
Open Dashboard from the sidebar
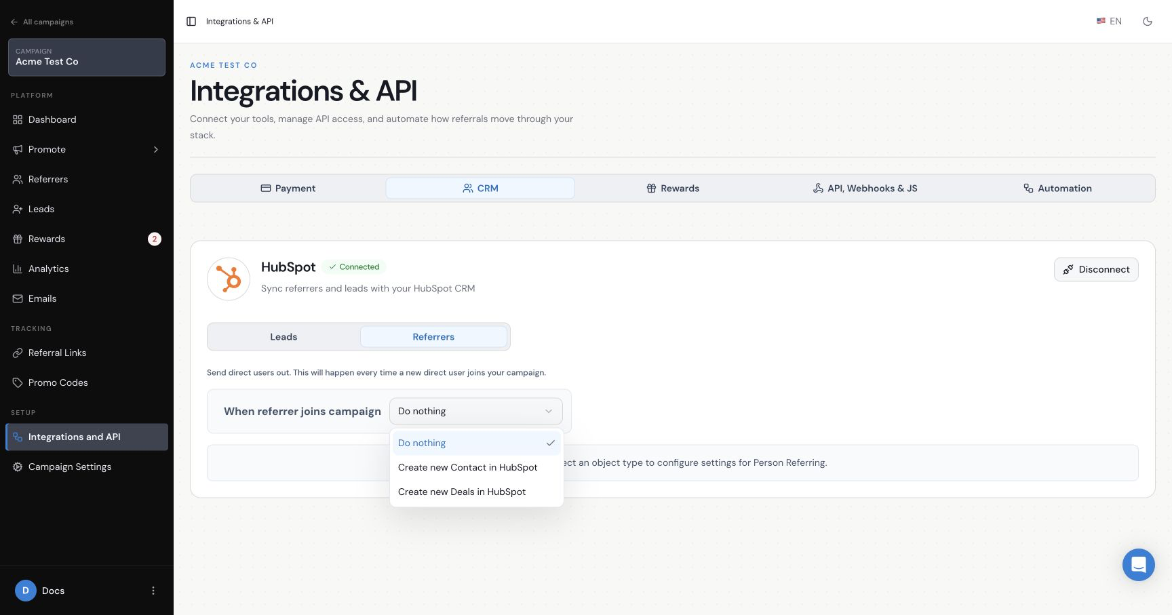tap(87, 119)
